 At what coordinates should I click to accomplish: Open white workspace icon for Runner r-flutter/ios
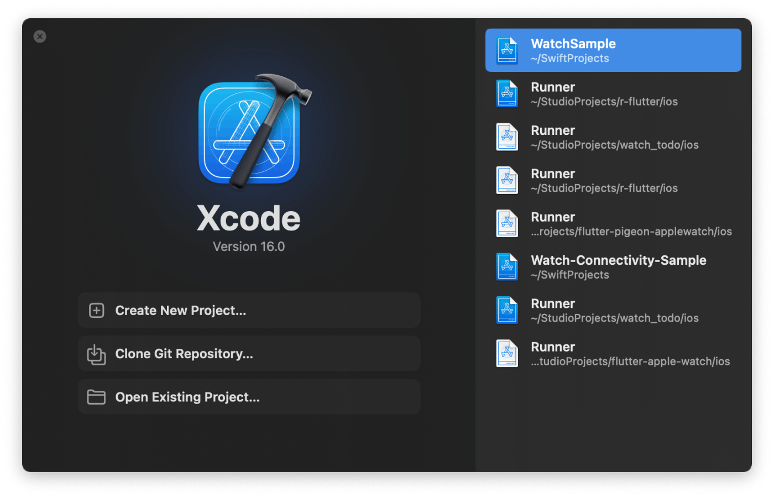[507, 181]
